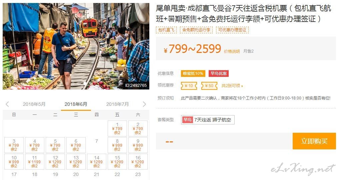Click the 包机直飞 tag label

(x=166, y=30)
